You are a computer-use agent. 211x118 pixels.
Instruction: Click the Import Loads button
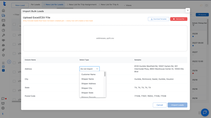(x=177, y=105)
